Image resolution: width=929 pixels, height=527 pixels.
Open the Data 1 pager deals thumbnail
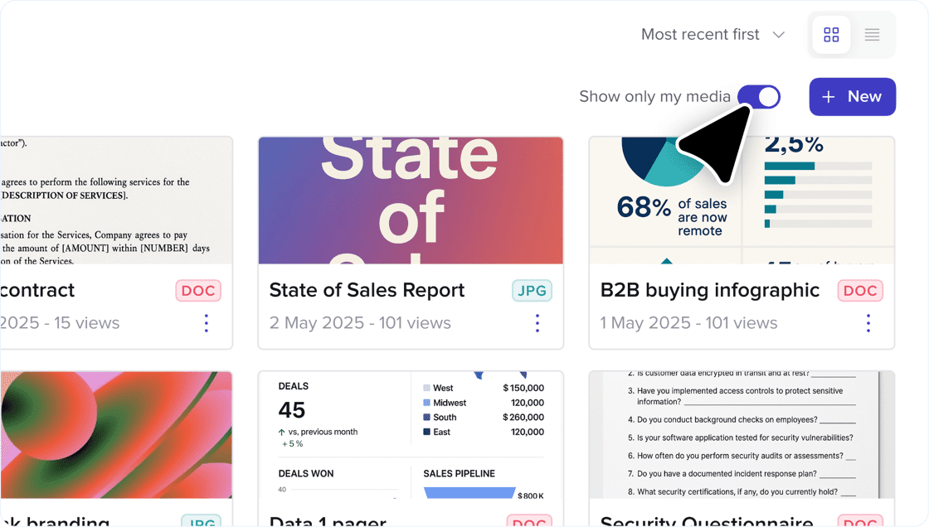[411, 435]
